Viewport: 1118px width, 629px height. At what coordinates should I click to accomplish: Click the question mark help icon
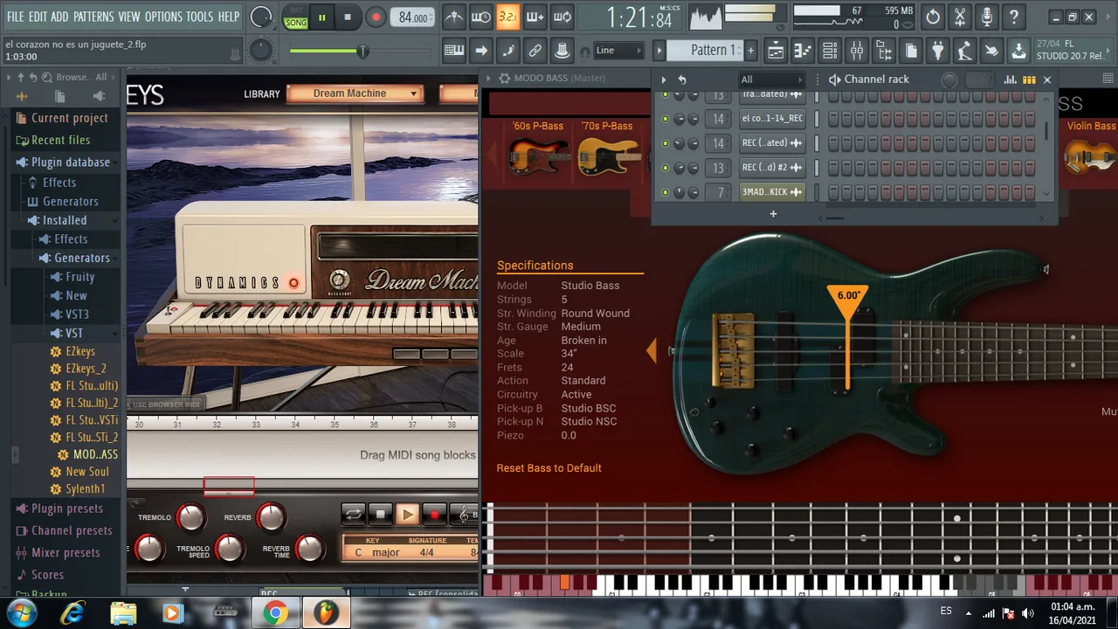point(1014,17)
